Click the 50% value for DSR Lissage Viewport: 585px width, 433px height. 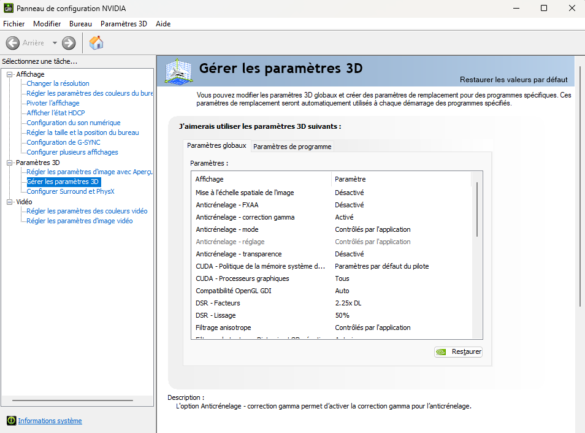(342, 315)
